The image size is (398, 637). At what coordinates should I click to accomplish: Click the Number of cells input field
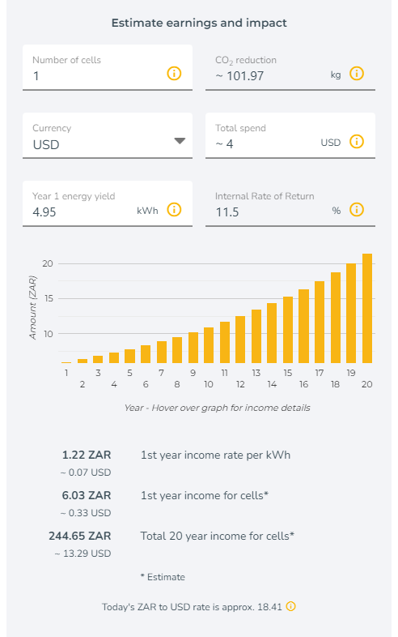click(108, 67)
